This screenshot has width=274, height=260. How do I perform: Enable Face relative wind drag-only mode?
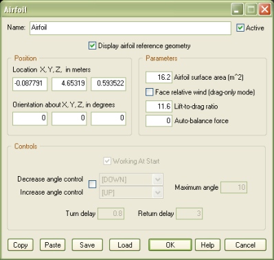point(150,92)
